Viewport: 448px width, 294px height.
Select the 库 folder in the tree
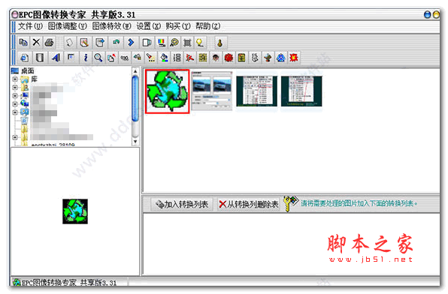coord(35,79)
